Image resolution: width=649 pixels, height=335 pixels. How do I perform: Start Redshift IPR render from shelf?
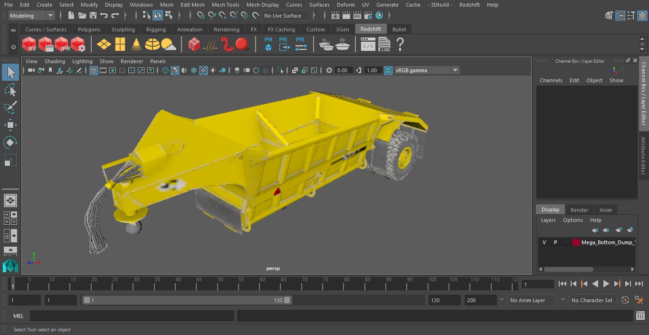[62, 45]
